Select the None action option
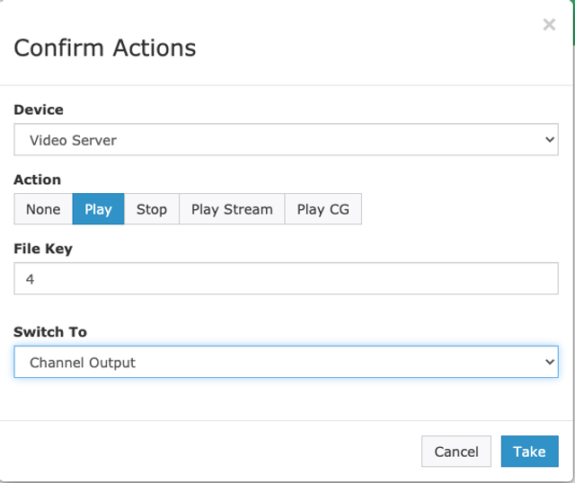 (43, 209)
